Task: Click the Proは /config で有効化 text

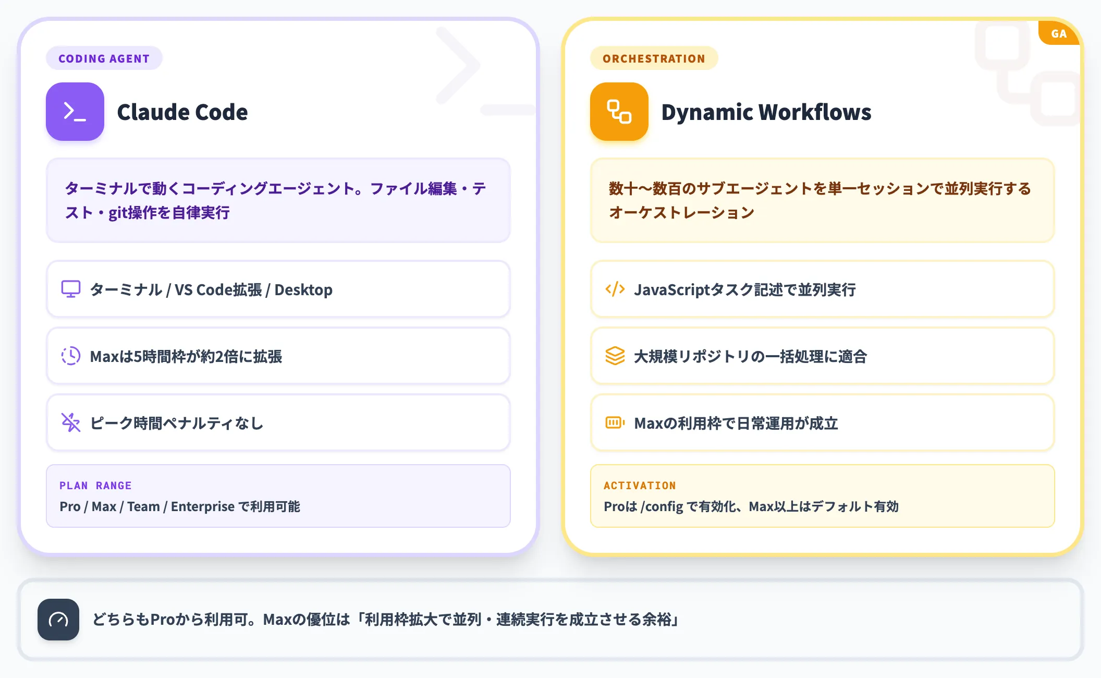Action: pos(751,506)
